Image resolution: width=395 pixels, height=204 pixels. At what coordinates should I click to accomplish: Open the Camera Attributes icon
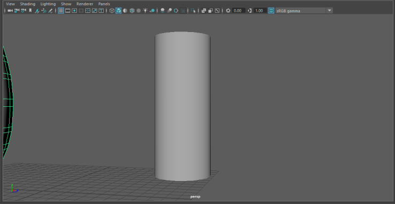click(x=24, y=11)
